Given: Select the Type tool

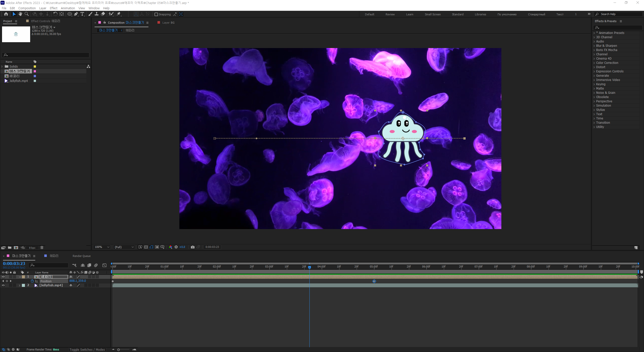Looking at the screenshot, I should pos(82,14).
